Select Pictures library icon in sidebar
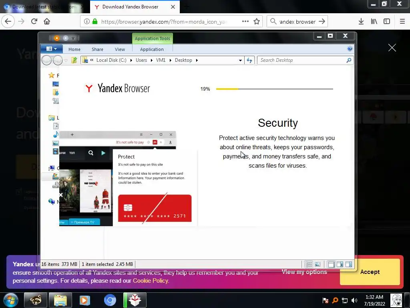The height and width of the screenshot is (308, 410). point(56,143)
